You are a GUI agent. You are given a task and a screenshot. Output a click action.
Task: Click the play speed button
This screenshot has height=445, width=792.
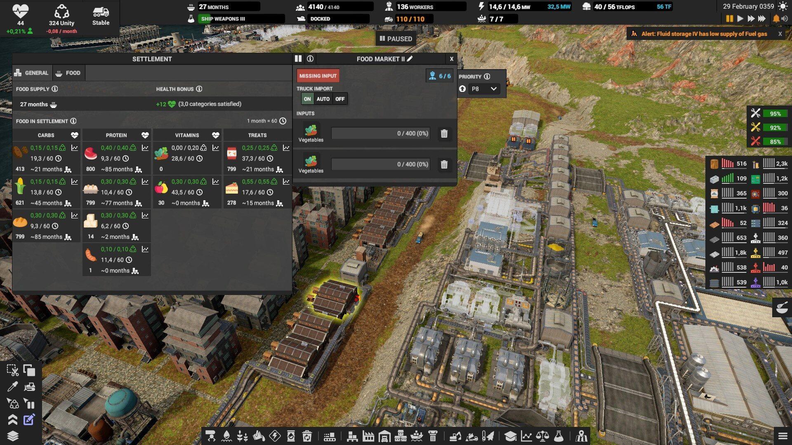(x=740, y=19)
